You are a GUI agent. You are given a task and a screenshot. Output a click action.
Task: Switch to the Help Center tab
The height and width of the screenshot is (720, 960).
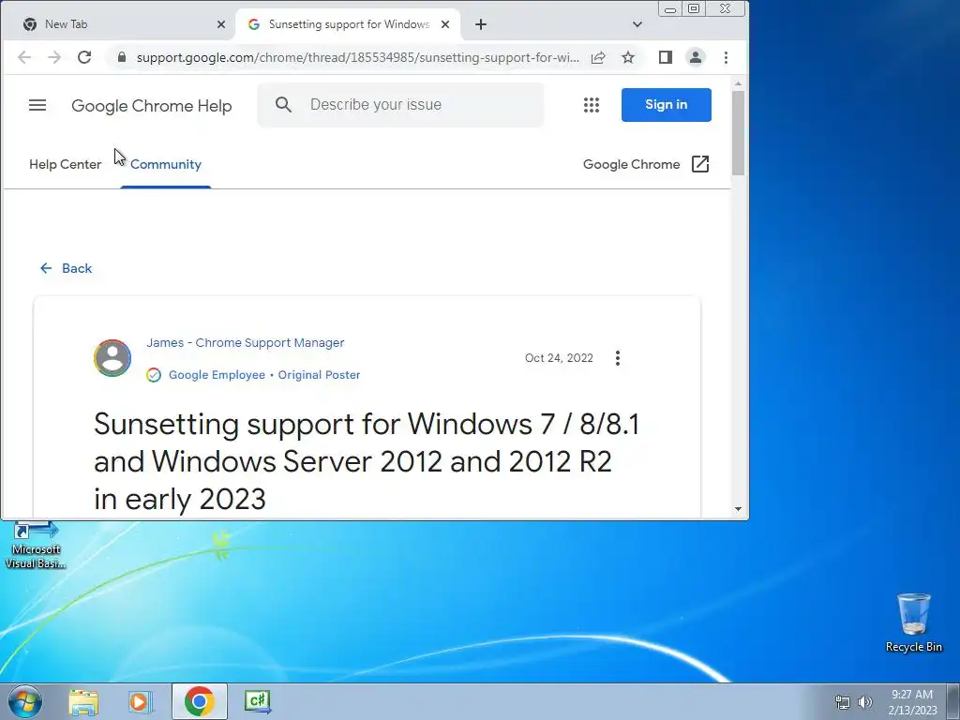tap(66, 164)
